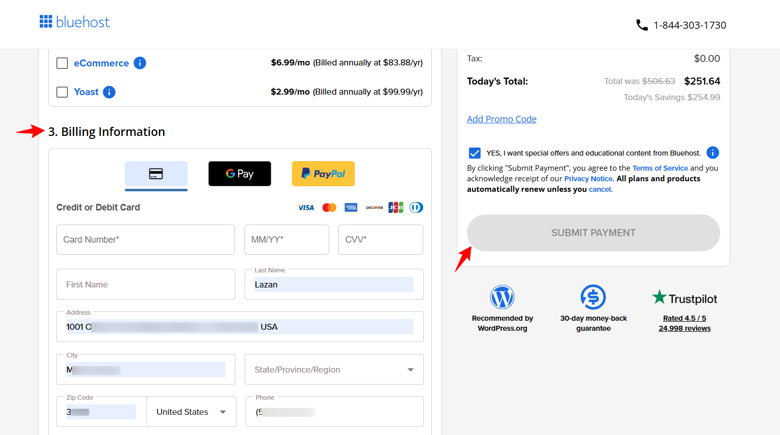Screen dimensions: 780x435
Task: Click the Yoast add-on name
Action: click(86, 92)
